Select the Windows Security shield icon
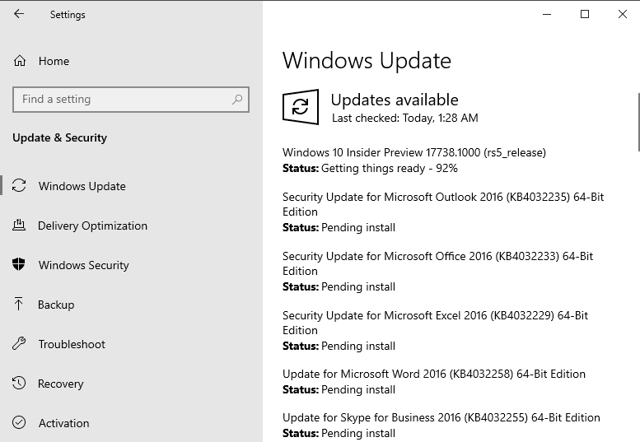Image resolution: width=640 pixels, height=442 pixels. click(19, 265)
